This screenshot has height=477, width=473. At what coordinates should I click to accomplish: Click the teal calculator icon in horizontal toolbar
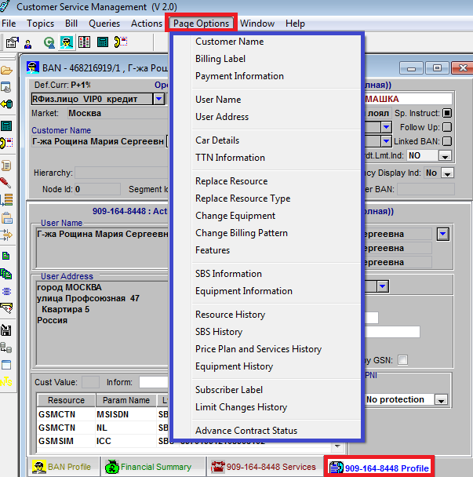pos(103,42)
